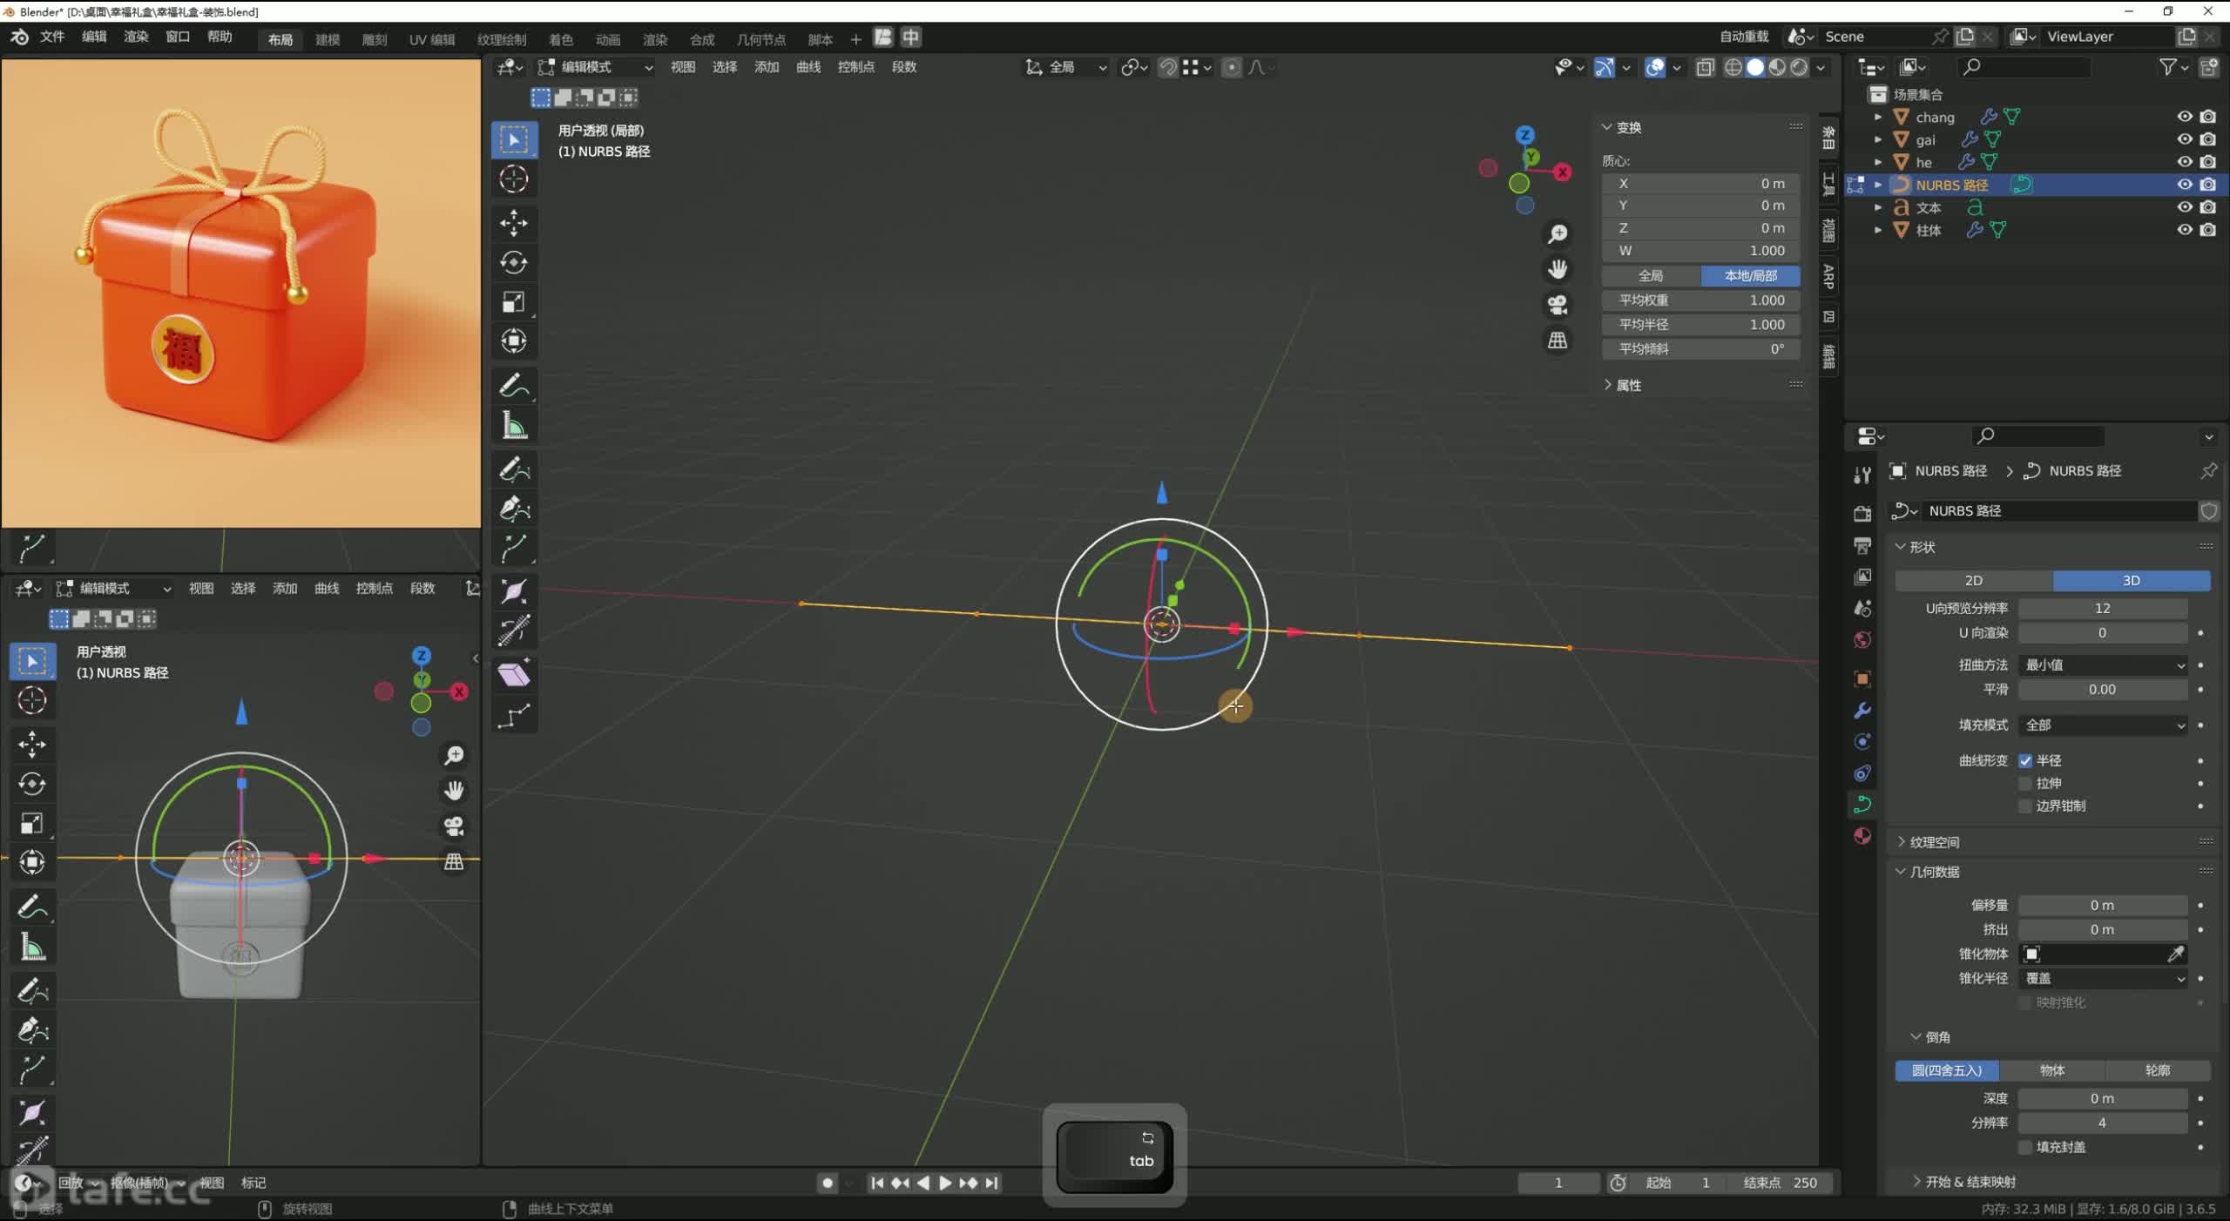Adjust the U向预览分辨率 field
This screenshot has height=1221, width=2230.
point(2103,608)
